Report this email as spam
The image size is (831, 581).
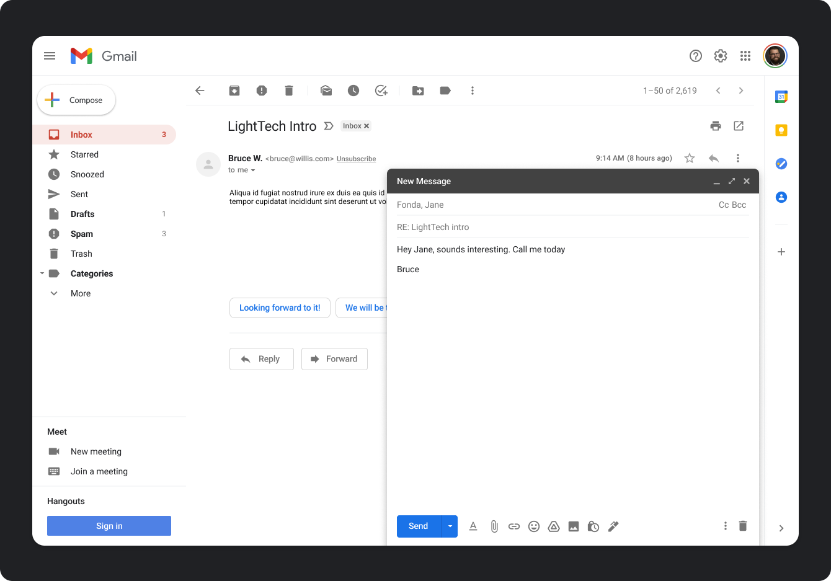point(262,91)
